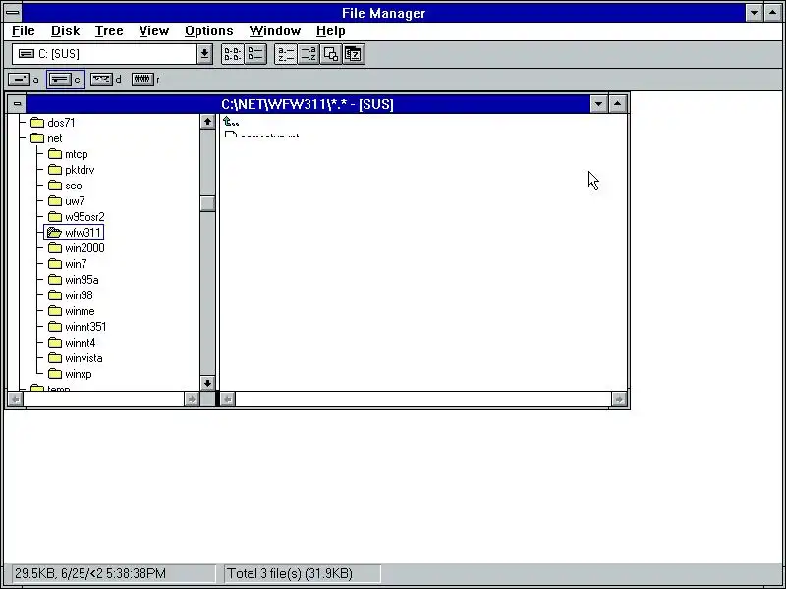Select the open wfw311 folder

(x=75, y=233)
